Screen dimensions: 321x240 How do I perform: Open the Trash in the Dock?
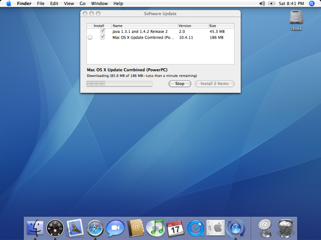(286, 228)
